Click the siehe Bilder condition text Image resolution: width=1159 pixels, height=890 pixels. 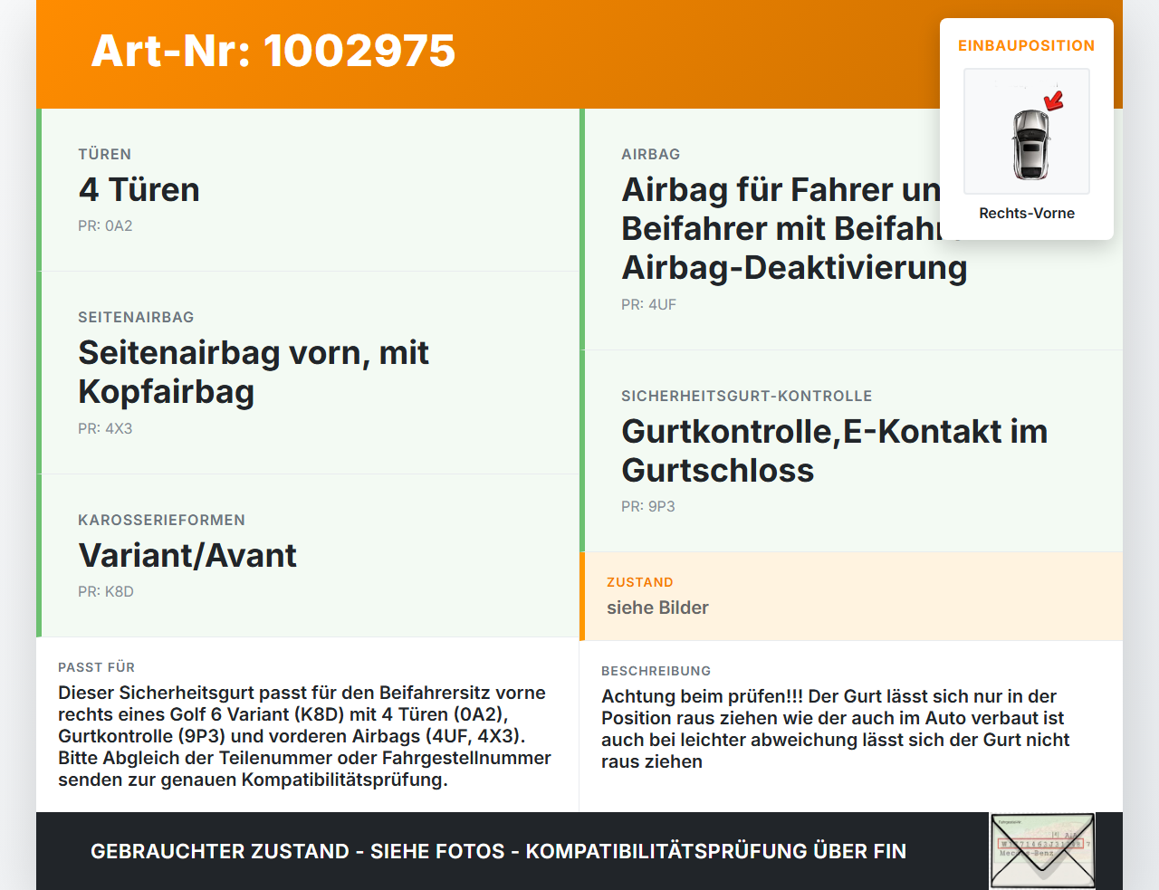click(x=657, y=608)
